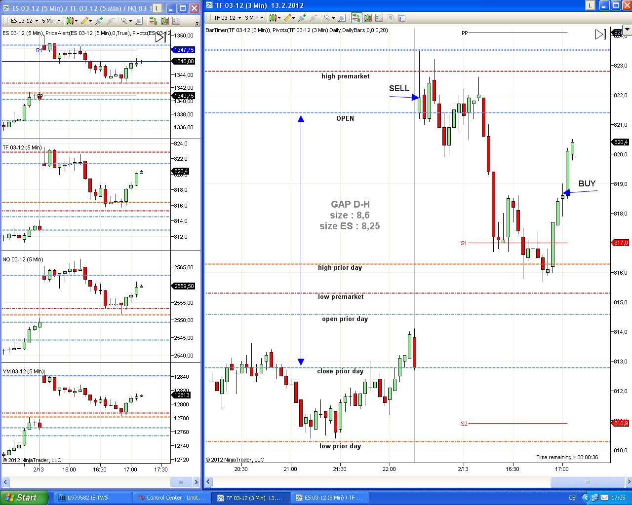
Task: Toggle link button L in ES window
Action: pyautogui.click(x=157, y=8)
